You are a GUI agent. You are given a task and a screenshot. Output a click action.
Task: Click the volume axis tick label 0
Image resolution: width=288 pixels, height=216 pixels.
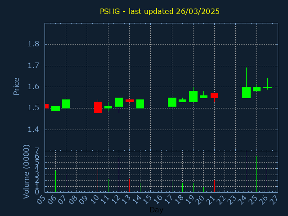point(37,192)
